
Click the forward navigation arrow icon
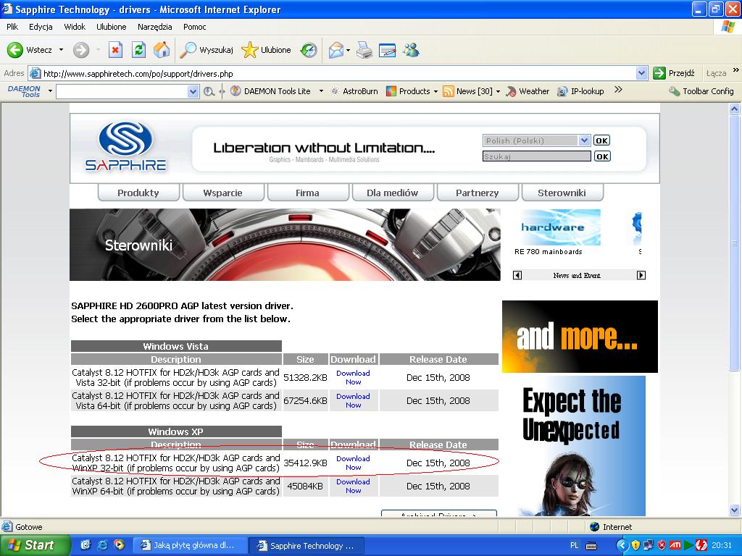point(81,50)
